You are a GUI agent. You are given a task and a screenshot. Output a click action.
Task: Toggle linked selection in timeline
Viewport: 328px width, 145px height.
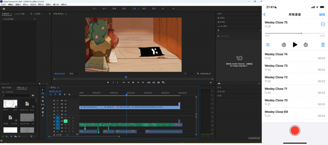(x=60, y=94)
